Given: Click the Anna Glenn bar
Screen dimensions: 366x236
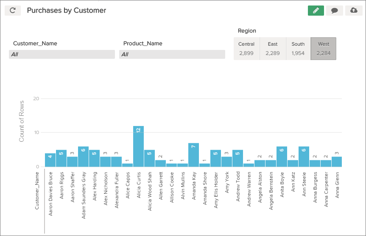Looking at the screenshot, I should [x=337, y=162].
